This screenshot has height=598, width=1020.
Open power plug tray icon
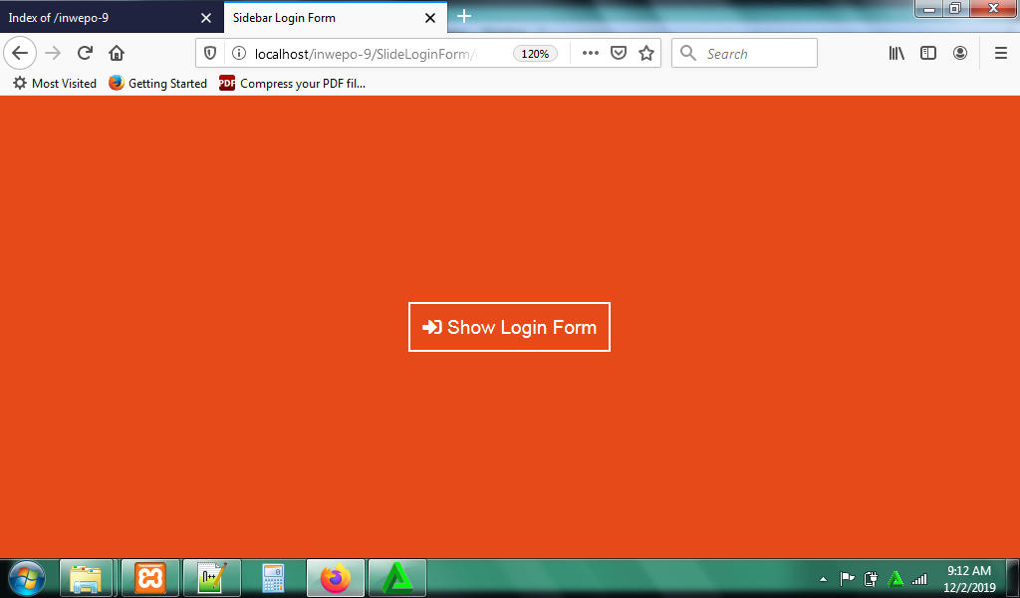pos(871,578)
